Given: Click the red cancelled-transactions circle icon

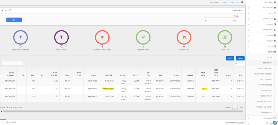Looking at the screenshot, I should coord(102,37).
